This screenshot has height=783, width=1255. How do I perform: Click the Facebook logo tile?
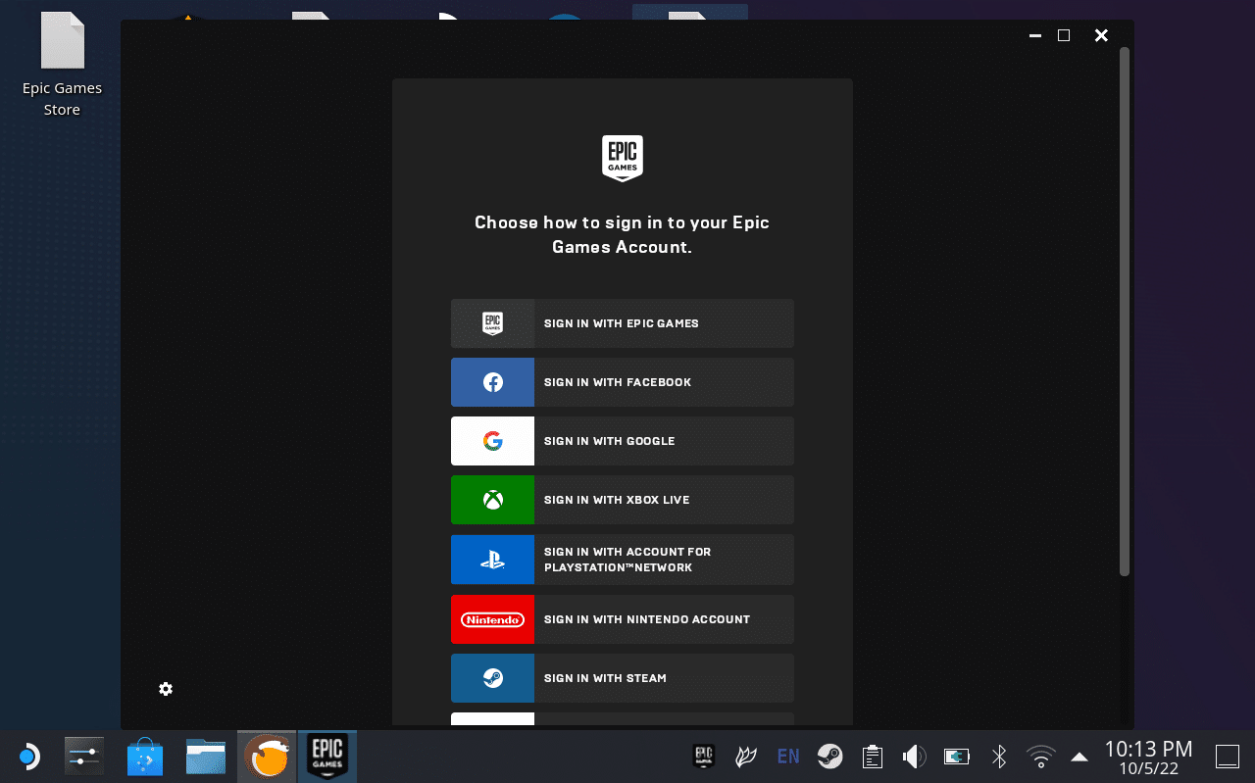tap(492, 382)
